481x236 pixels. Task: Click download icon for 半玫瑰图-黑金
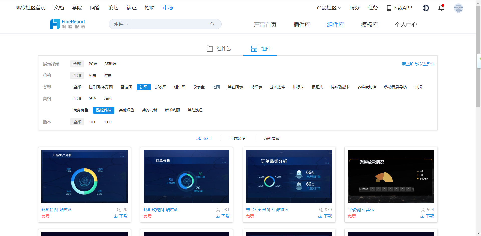422,216
